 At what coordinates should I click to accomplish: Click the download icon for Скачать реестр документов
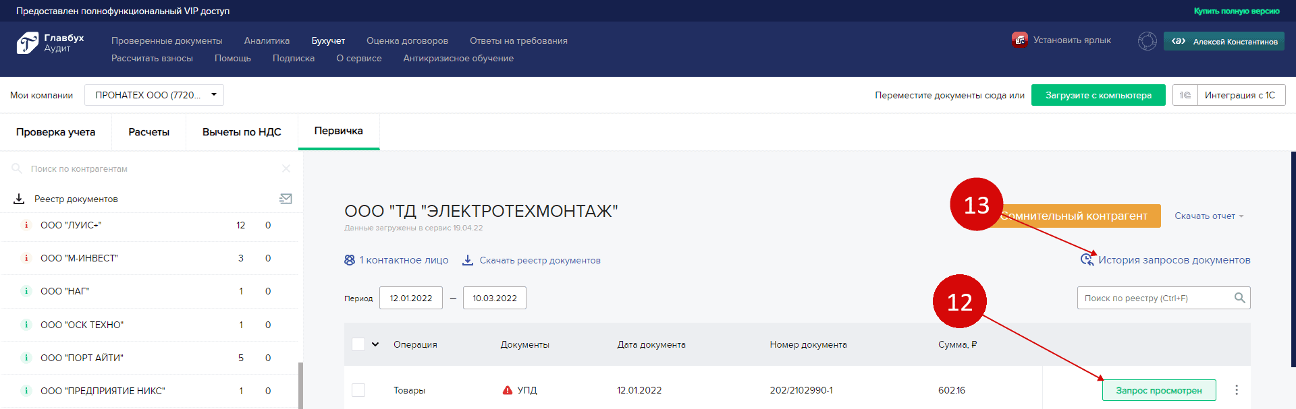467,260
